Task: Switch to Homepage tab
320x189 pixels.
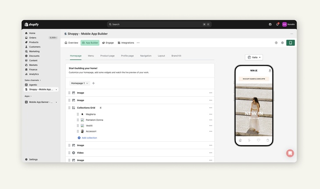Action: point(76,56)
